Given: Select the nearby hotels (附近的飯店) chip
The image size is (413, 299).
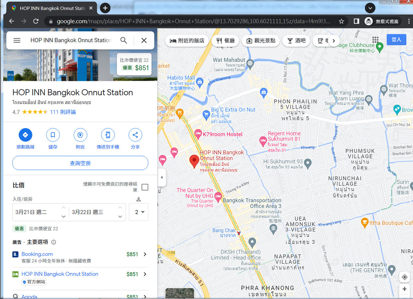Looking at the screenshot, I should 187,41.
